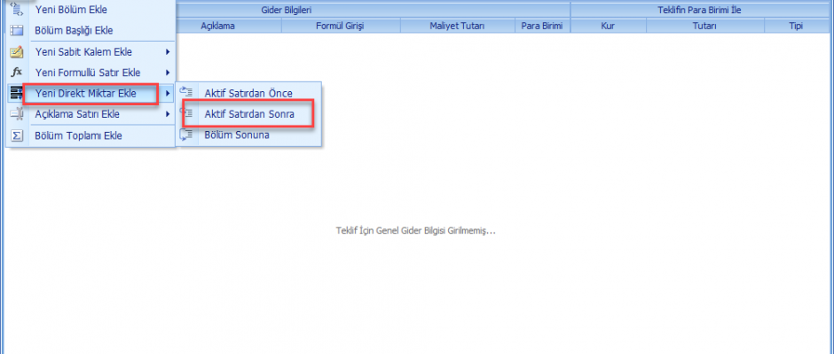The width and height of the screenshot is (834, 354).
Task: Expand the Açıklama Satırı Ekle submenu arrow
Action: tap(167, 114)
